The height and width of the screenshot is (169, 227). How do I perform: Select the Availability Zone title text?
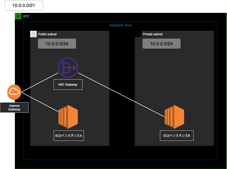point(120,25)
